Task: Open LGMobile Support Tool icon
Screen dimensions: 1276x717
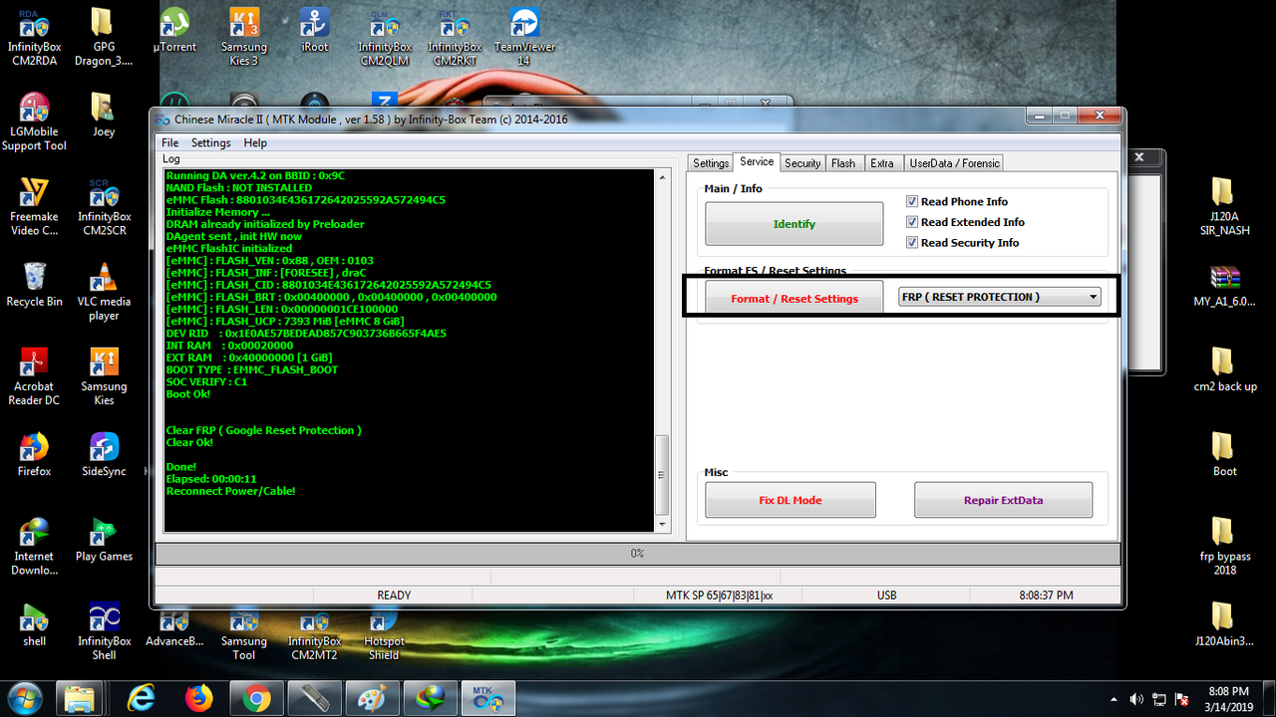Action: click(x=35, y=121)
